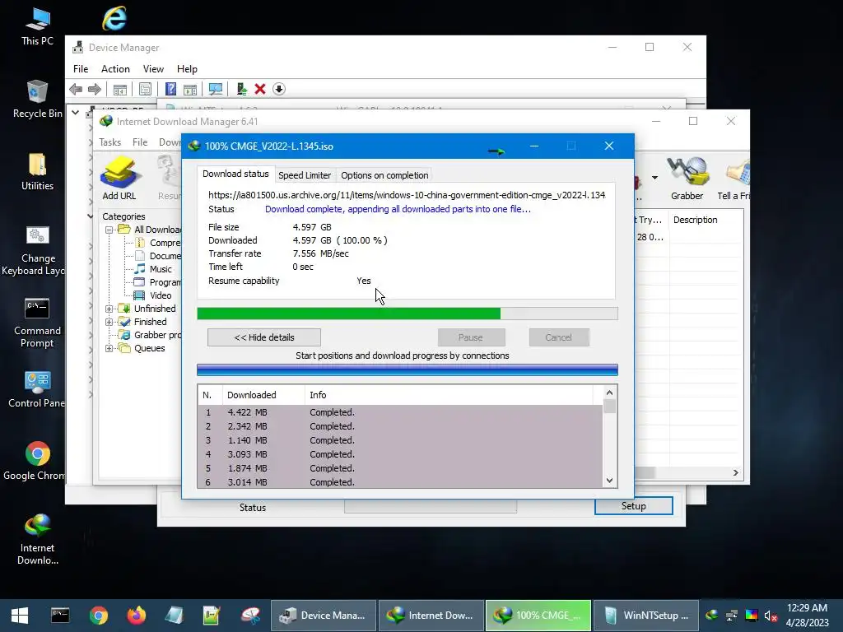Select Music category in IDM tree
Screen dimensions: 843x632
point(161,269)
